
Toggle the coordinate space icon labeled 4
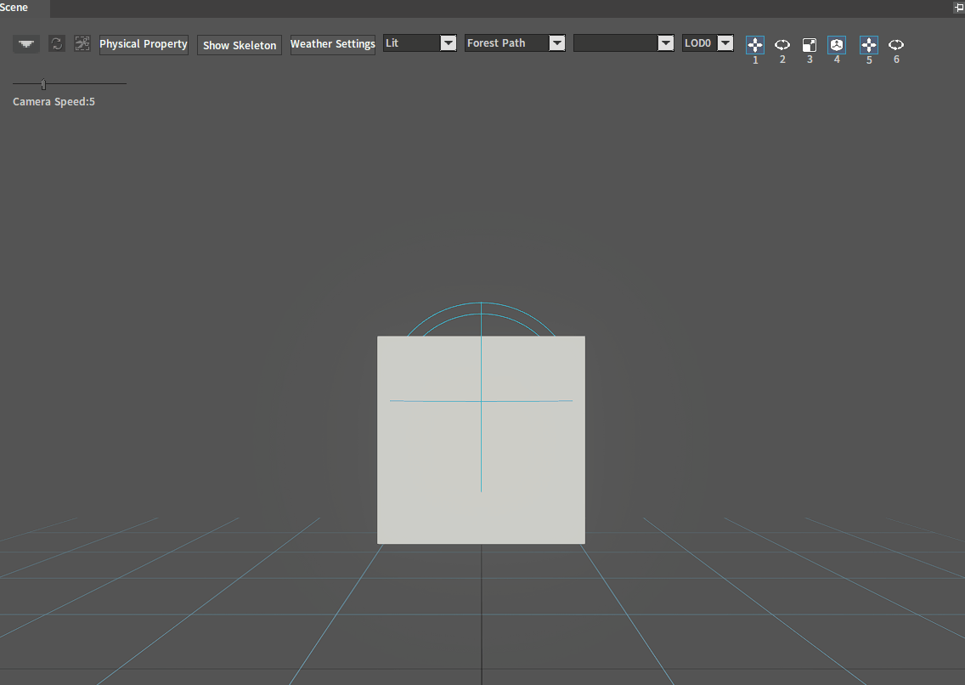tap(837, 45)
